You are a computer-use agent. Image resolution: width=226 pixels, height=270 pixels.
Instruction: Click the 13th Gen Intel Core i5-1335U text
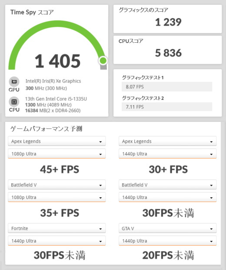click(x=56, y=99)
